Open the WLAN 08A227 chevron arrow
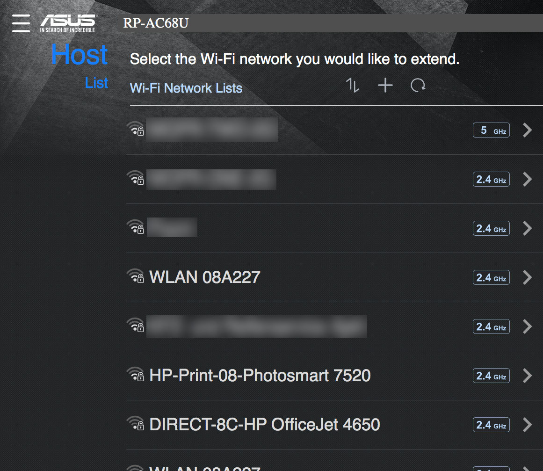 coord(527,277)
